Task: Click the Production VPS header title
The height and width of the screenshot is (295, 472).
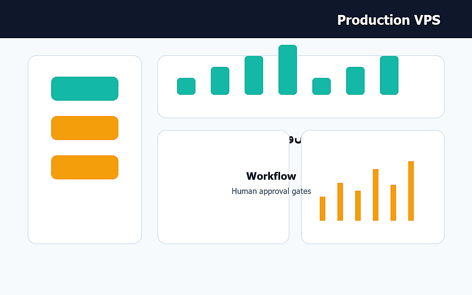Action: pyautogui.click(x=389, y=20)
